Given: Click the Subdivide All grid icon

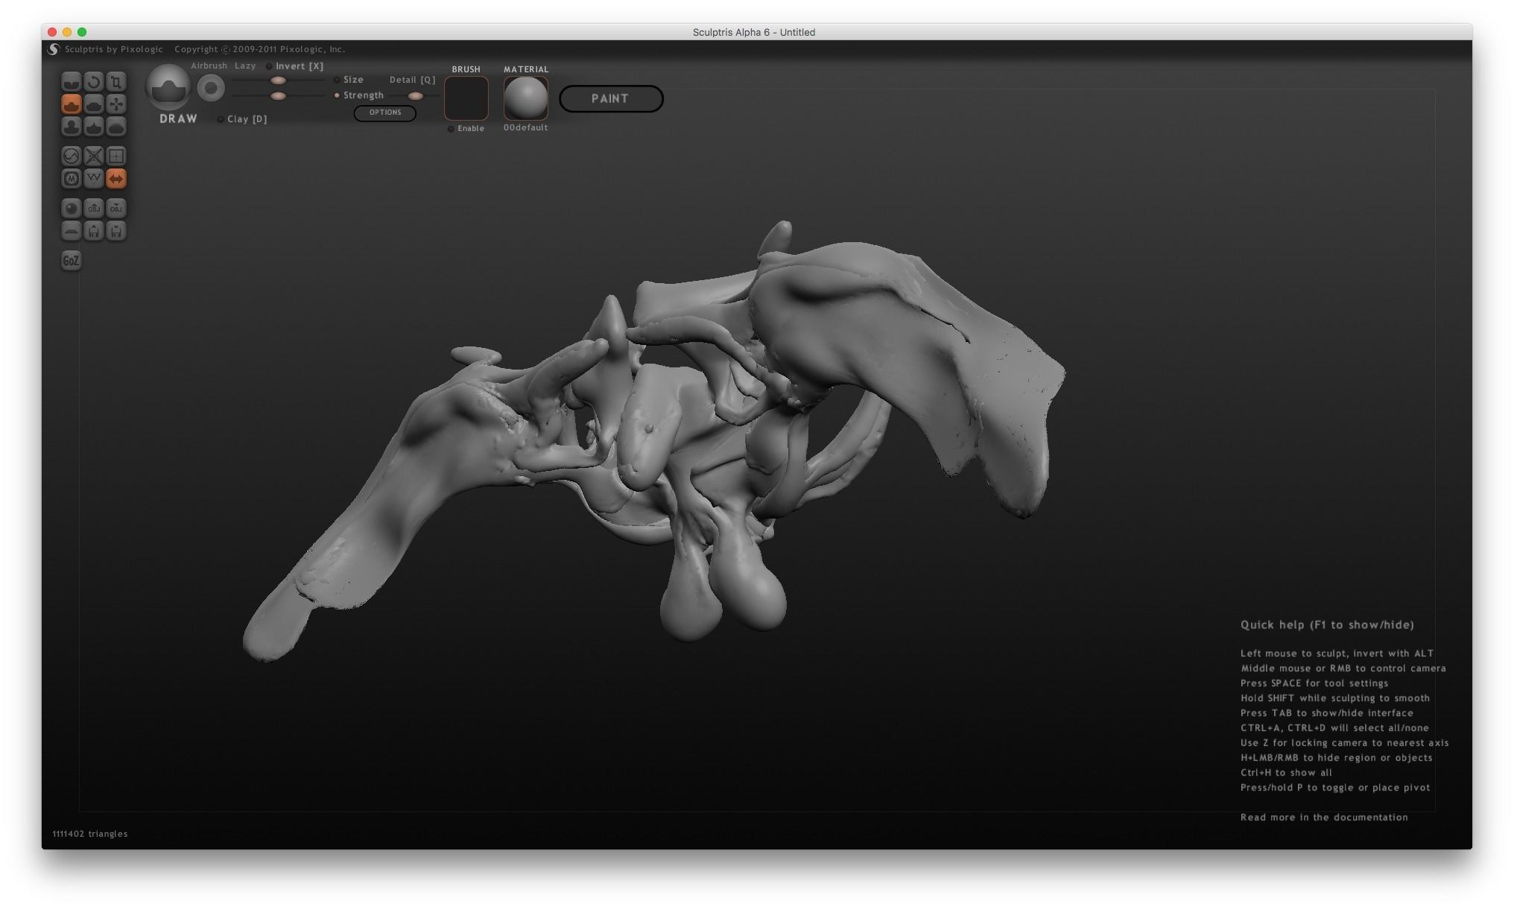Looking at the screenshot, I should coord(115,156).
